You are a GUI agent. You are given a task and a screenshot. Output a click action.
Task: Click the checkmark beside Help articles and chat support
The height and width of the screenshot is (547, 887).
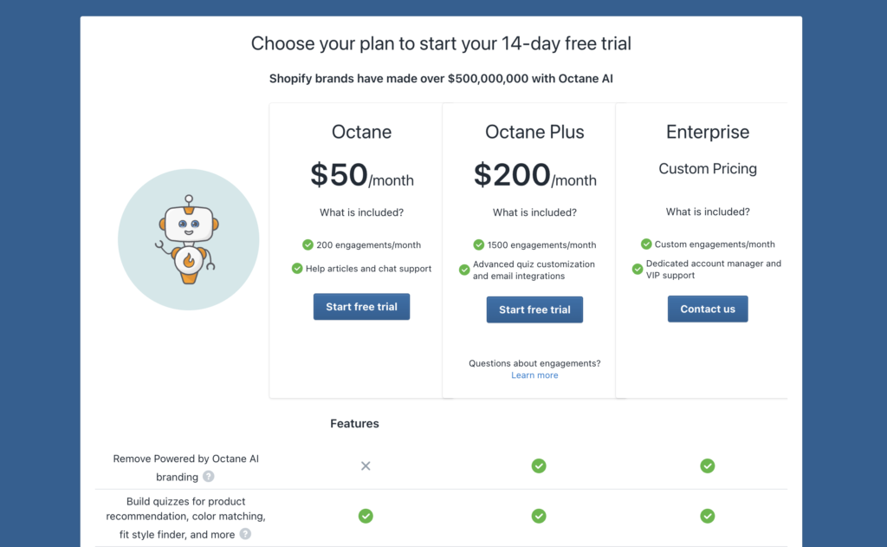(296, 269)
